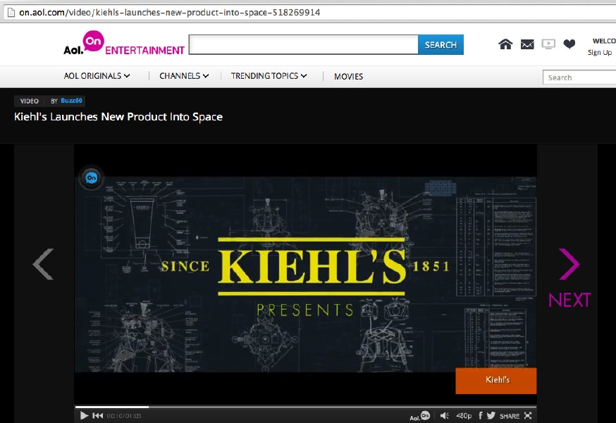The width and height of the screenshot is (616, 423).
Task: Click the secondary Search box on nav bar
Action: 579,77
